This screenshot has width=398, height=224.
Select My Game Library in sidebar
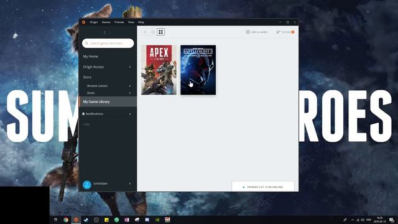pyautogui.click(x=108, y=101)
